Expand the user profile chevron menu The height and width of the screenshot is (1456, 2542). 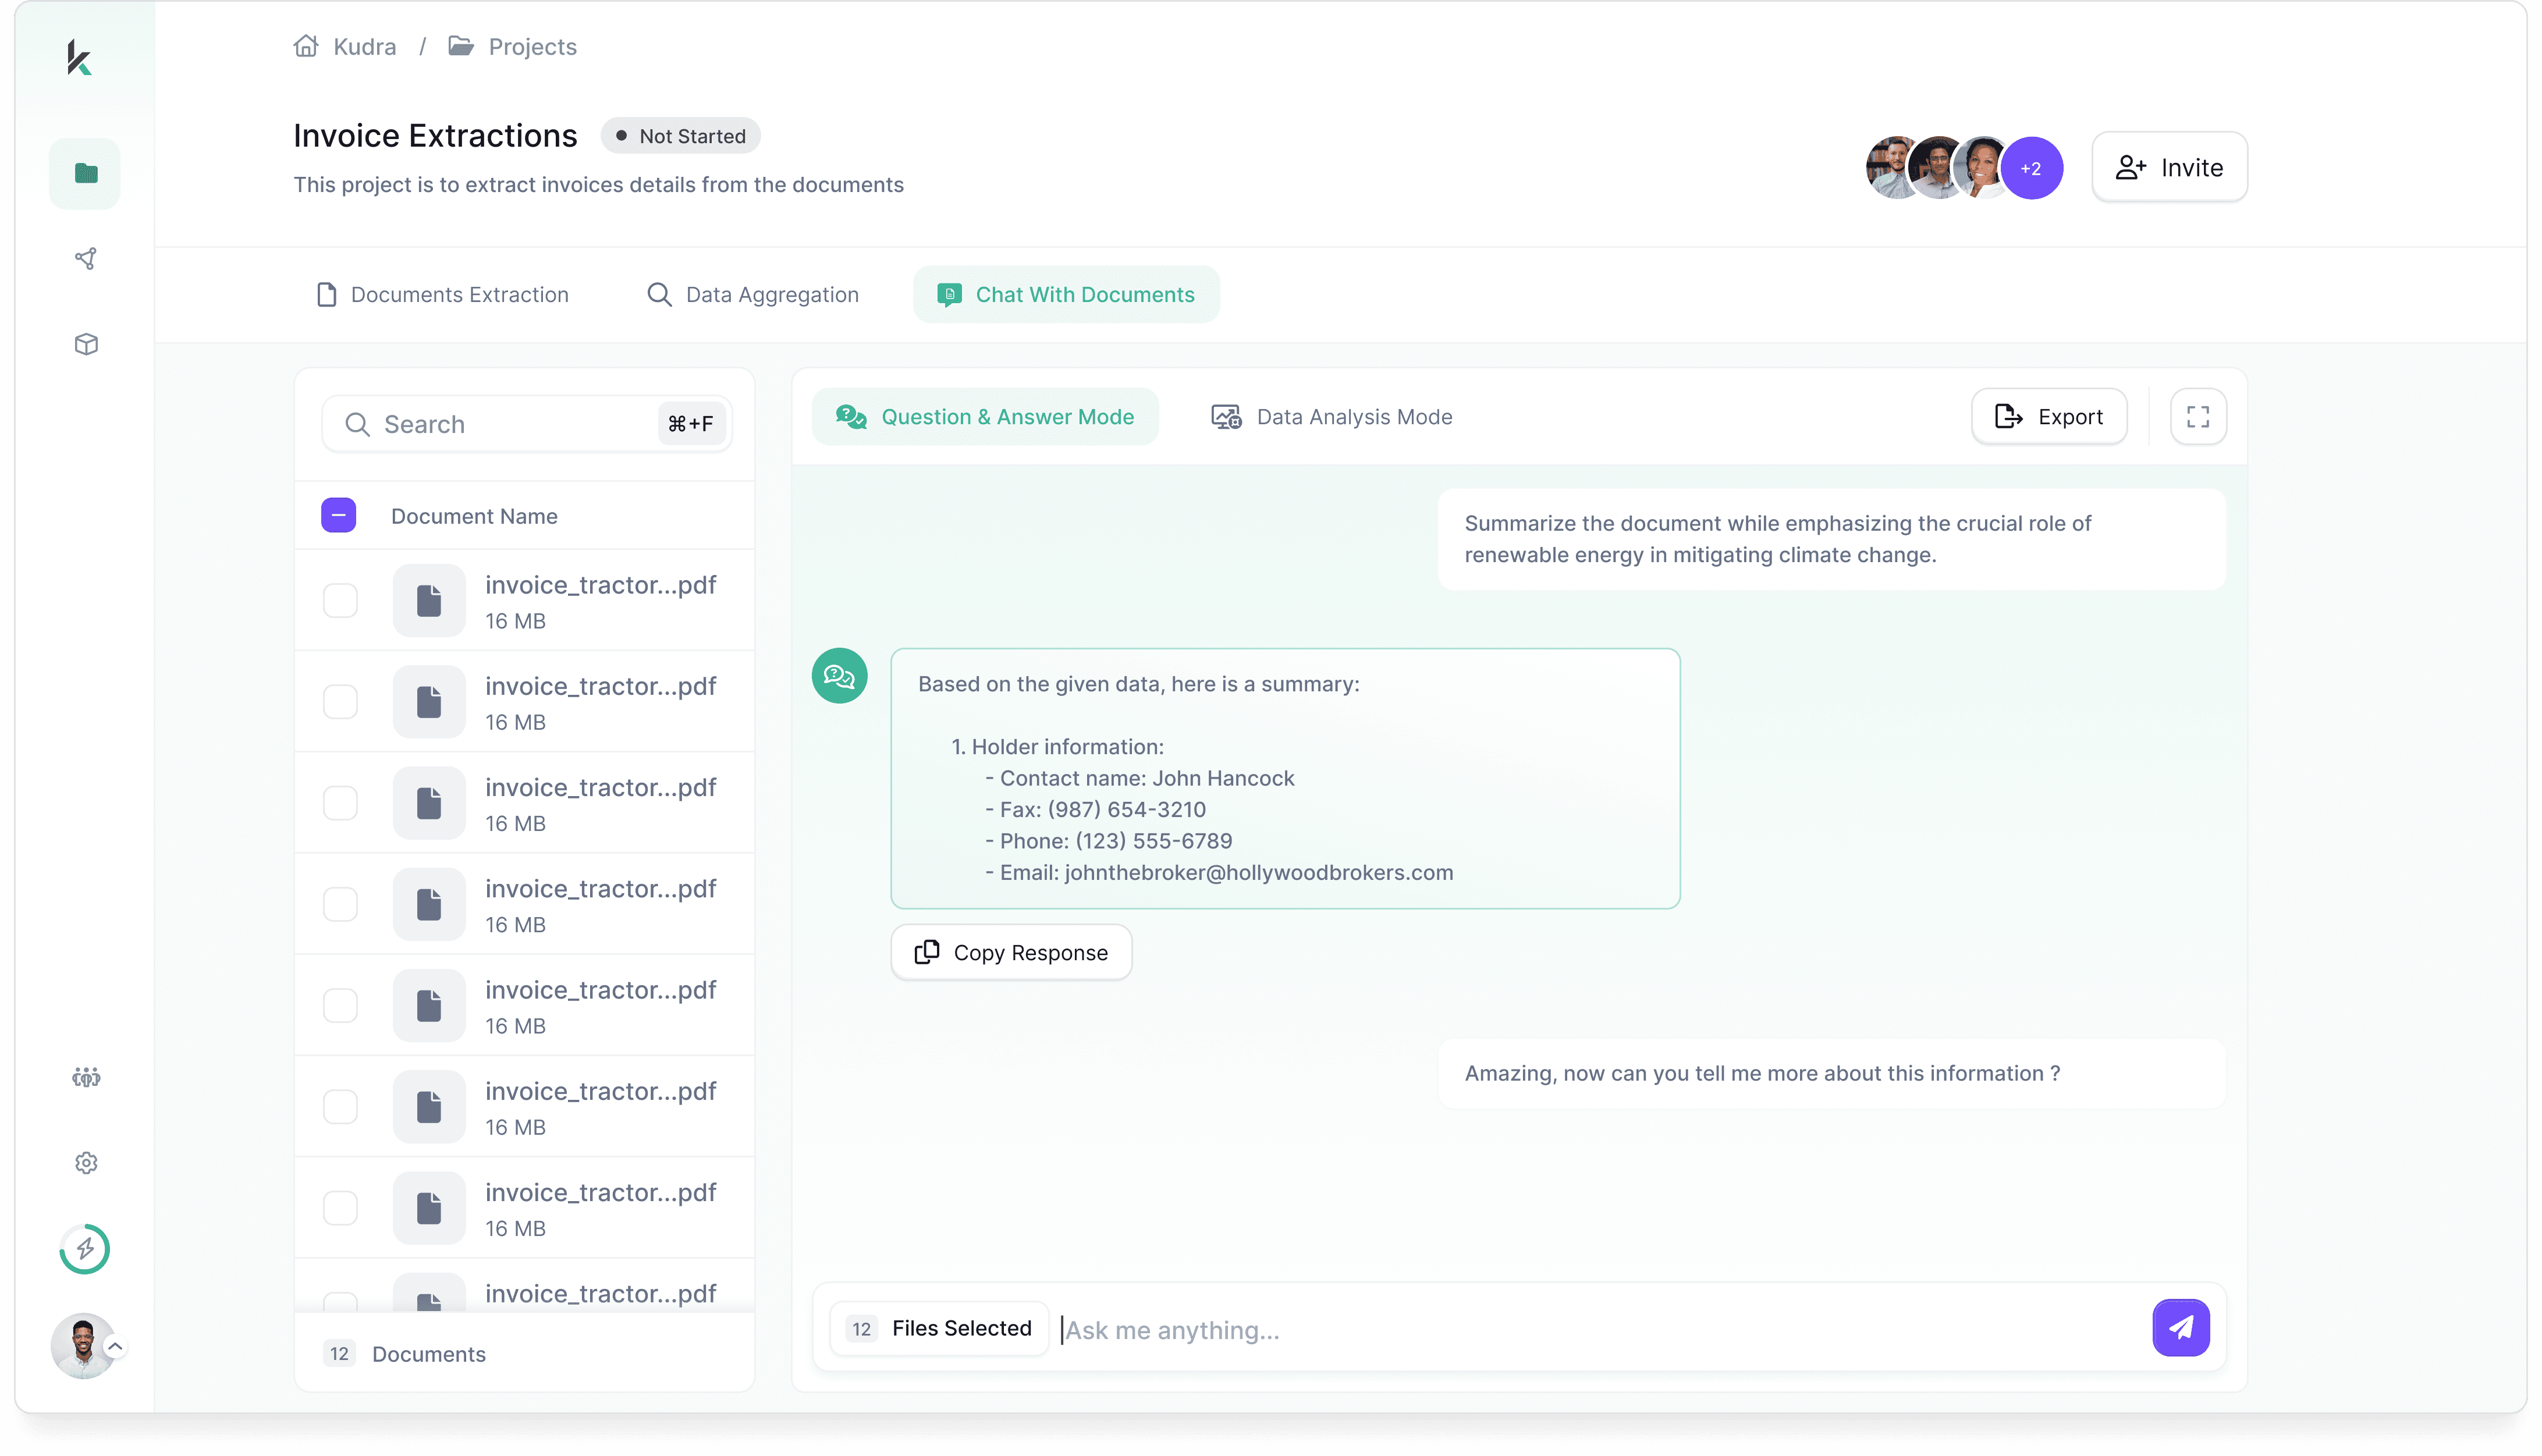click(x=115, y=1346)
